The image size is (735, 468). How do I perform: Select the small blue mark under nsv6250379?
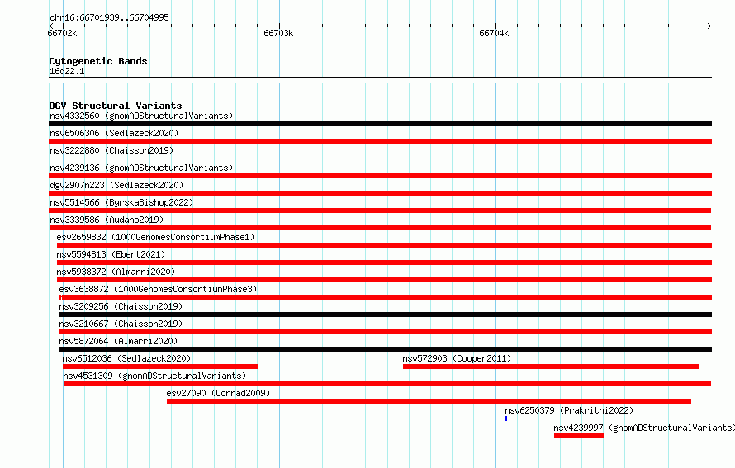(506, 418)
